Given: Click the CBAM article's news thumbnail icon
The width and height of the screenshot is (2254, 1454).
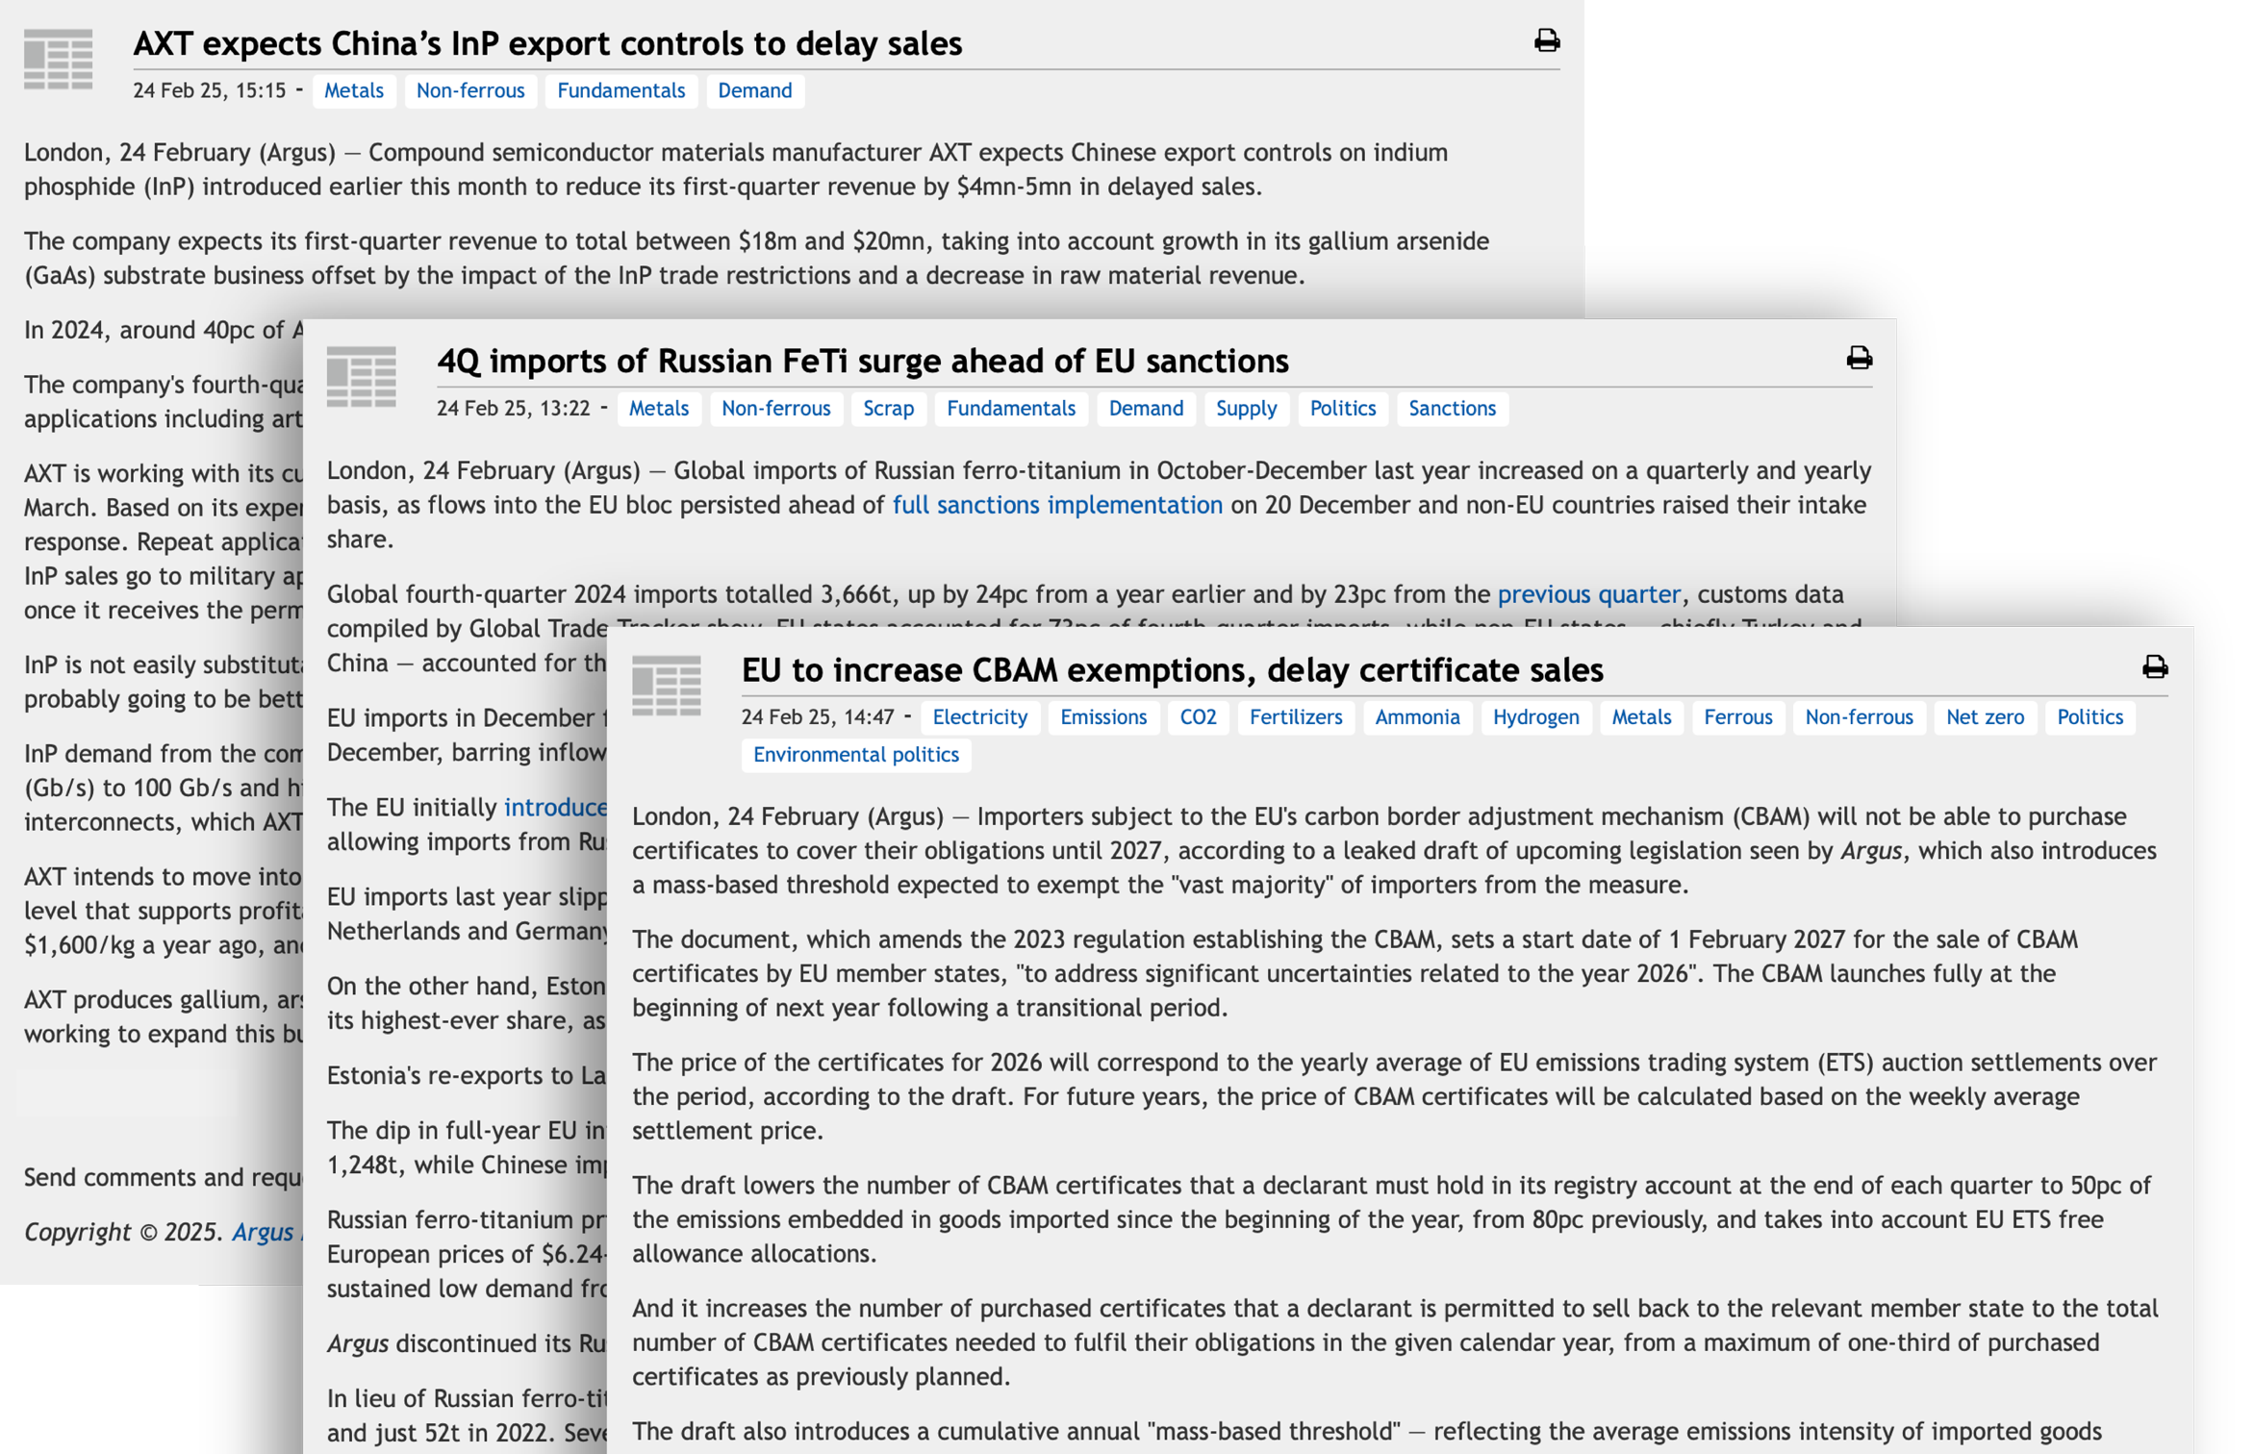Looking at the screenshot, I should point(666,686).
